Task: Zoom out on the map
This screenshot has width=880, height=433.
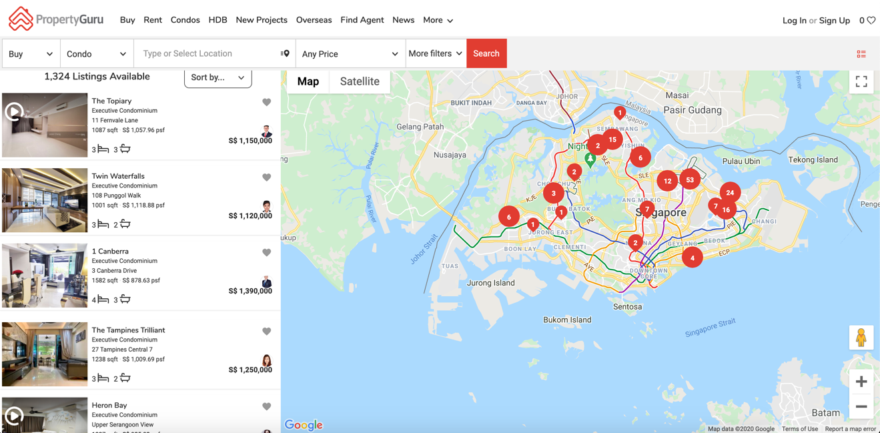Action: [x=861, y=406]
